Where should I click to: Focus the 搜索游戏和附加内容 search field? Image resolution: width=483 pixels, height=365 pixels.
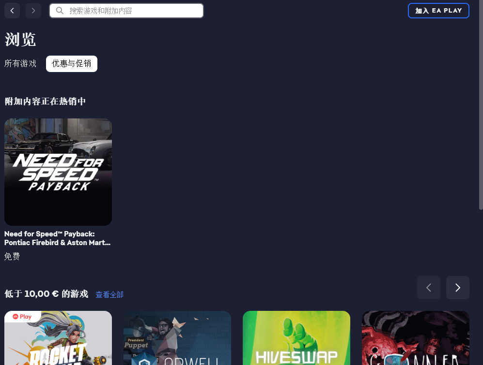click(126, 11)
